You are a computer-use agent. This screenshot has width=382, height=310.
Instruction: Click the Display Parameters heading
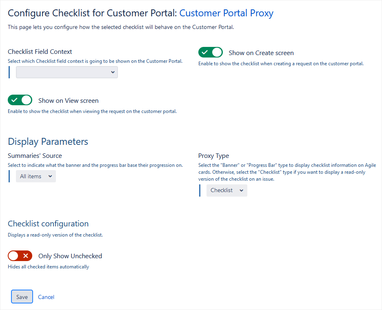point(48,142)
